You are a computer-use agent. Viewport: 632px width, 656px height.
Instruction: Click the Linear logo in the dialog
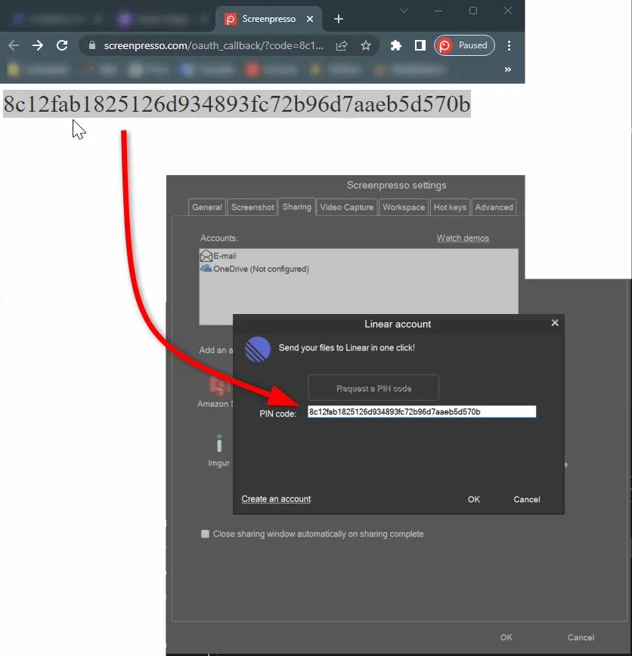[x=257, y=349]
